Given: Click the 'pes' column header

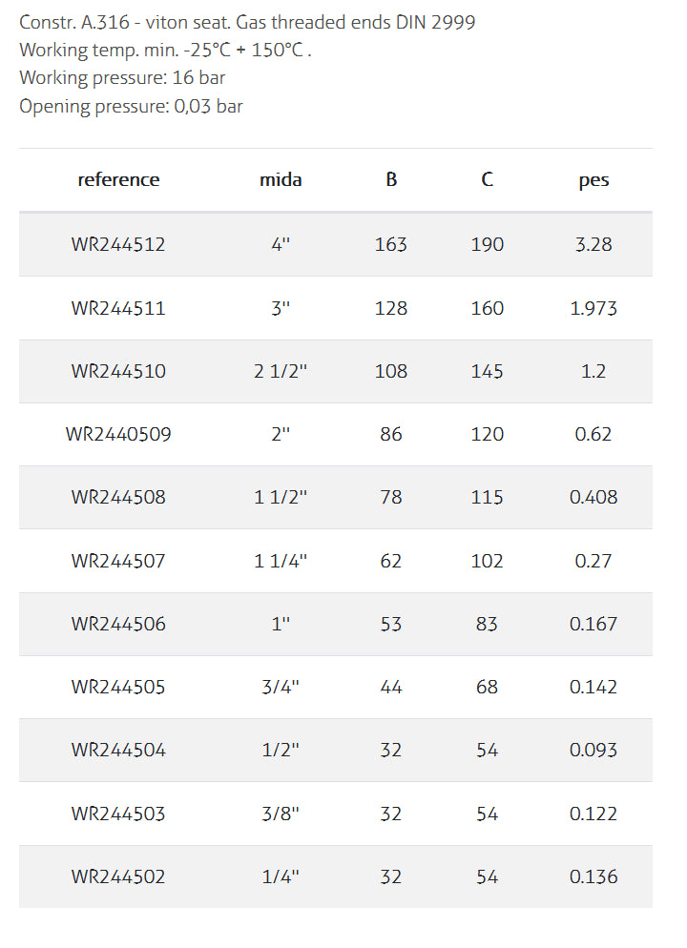Looking at the screenshot, I should (x=593, y=179).
